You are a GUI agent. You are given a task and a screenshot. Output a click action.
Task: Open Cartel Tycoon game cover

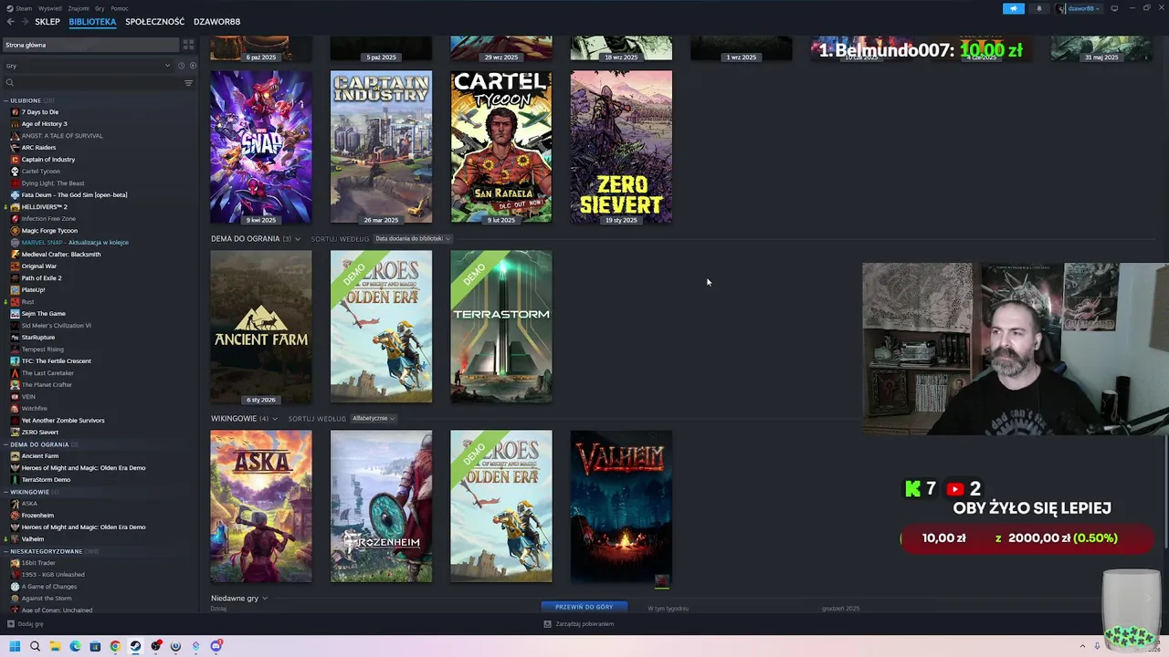pyautogui.click(x=501, y=147)
